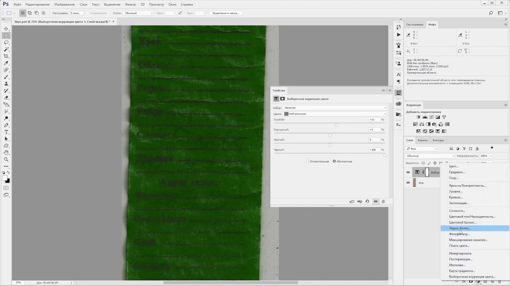510x286 pixels.
Task: Select the Lasso tool
Action: 6,43
